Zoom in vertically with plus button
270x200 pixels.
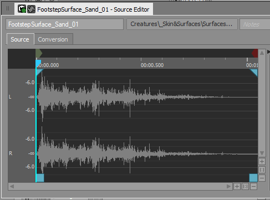(262, 162)
